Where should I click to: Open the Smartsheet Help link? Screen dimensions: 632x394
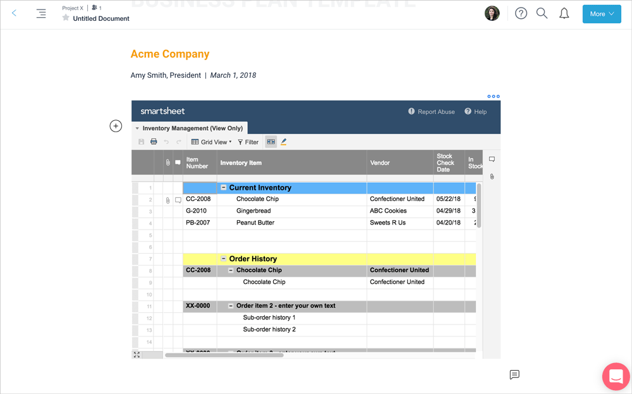(x=476, y=112)
